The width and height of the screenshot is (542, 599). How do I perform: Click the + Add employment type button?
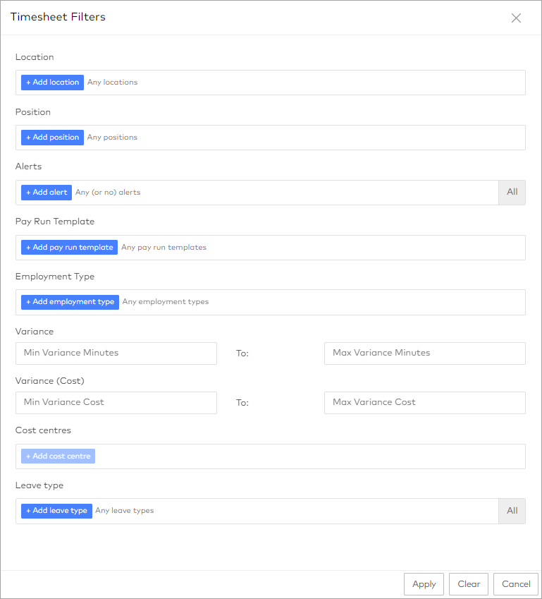69,301
